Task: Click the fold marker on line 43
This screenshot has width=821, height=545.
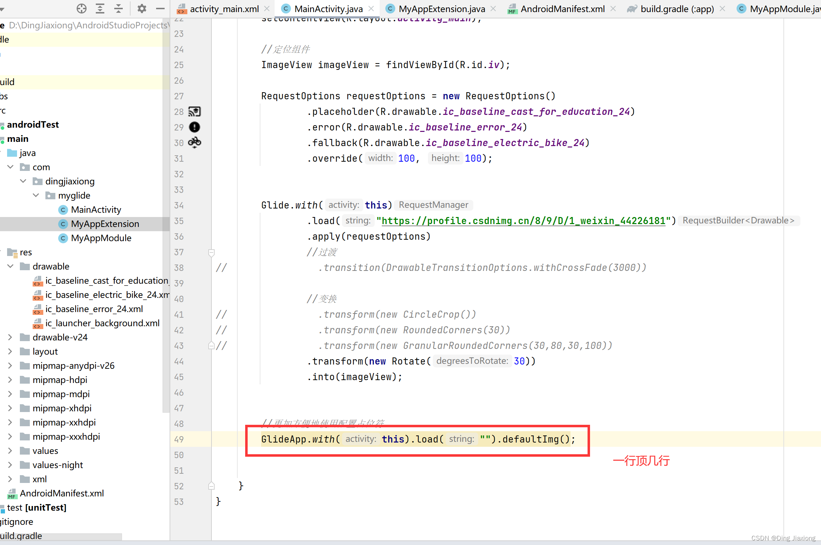Action: click(211, 345)
